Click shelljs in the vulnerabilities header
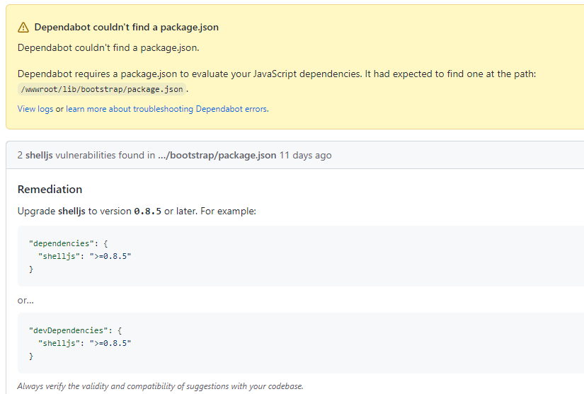584x394 pixels. (39, 155)
